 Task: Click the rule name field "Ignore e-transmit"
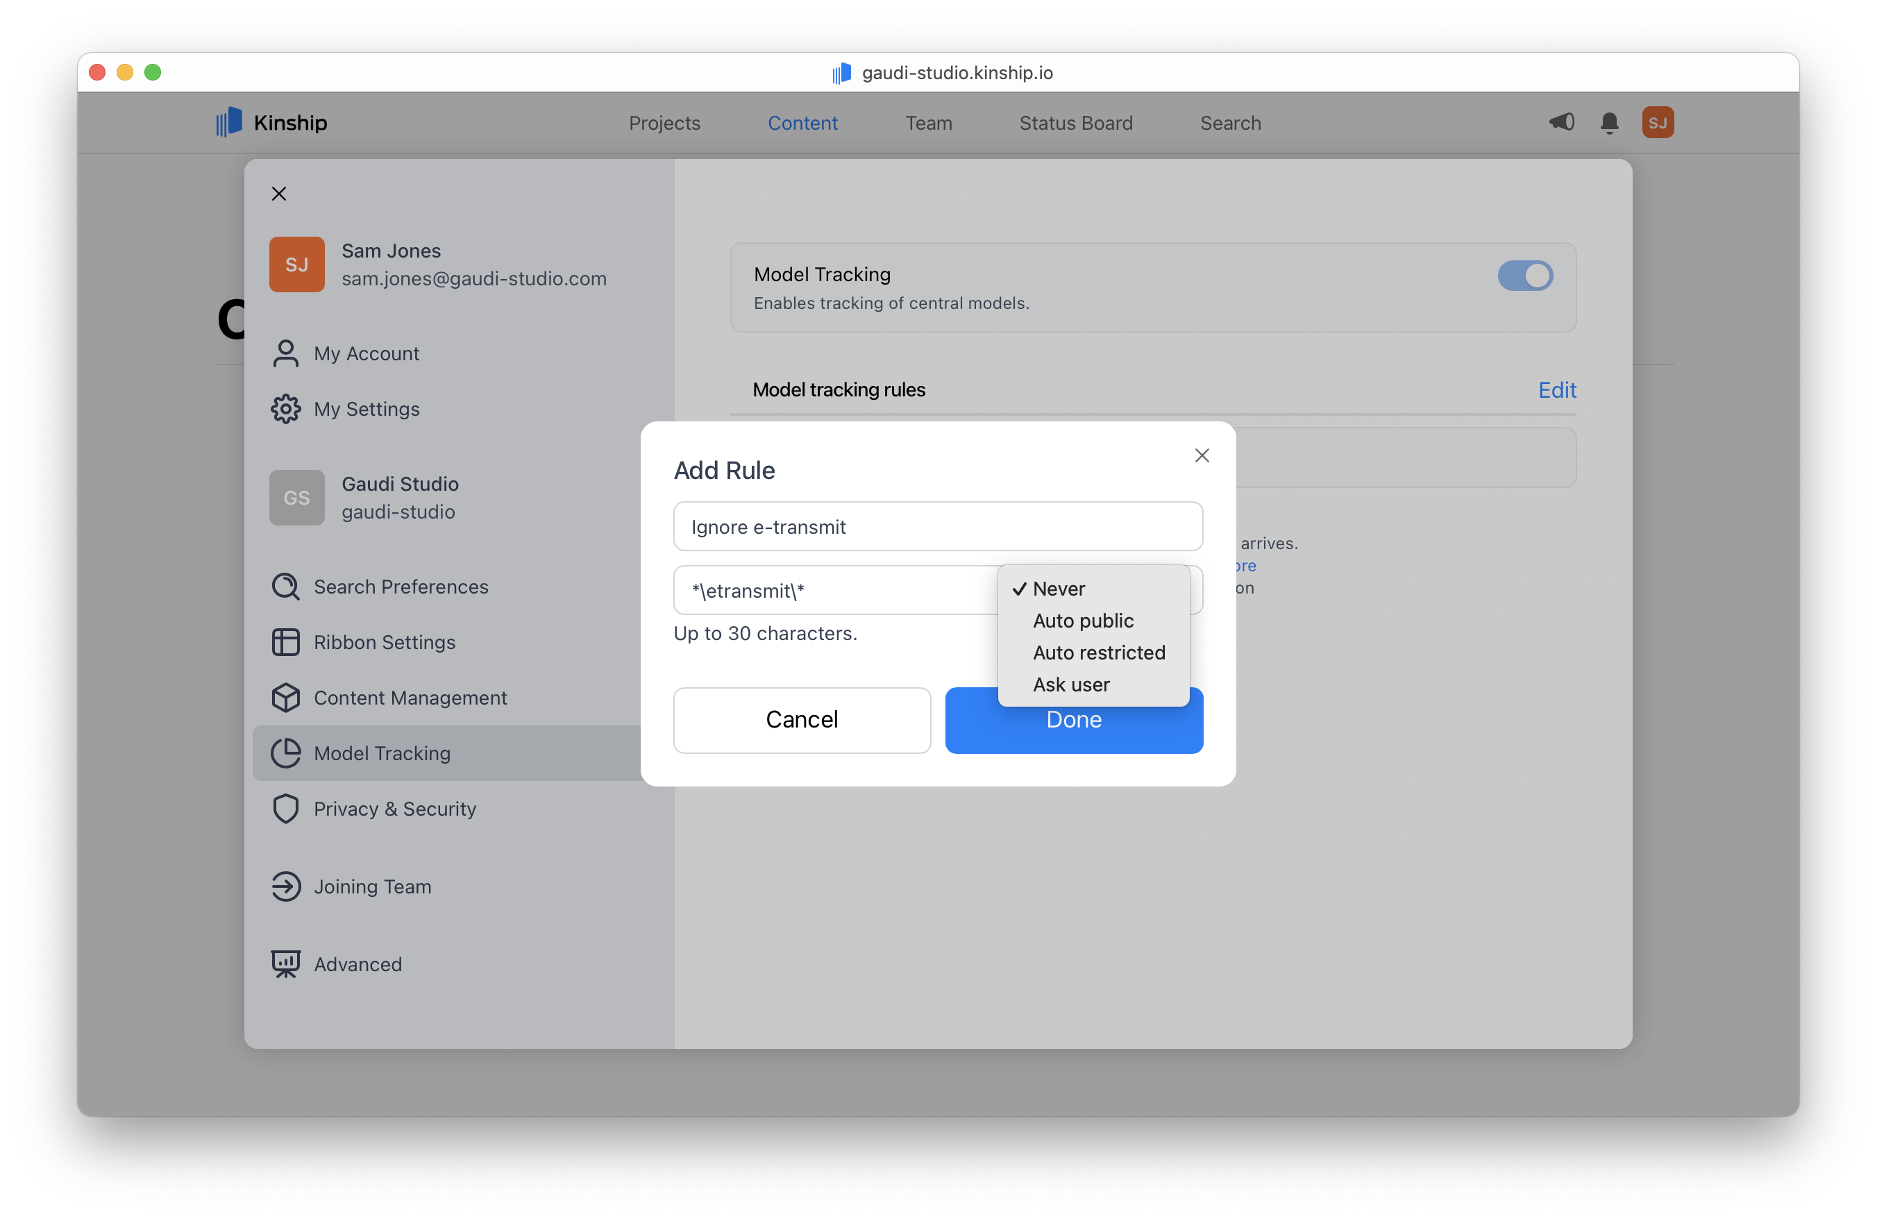pyautogui.click(x=937, y=527)
